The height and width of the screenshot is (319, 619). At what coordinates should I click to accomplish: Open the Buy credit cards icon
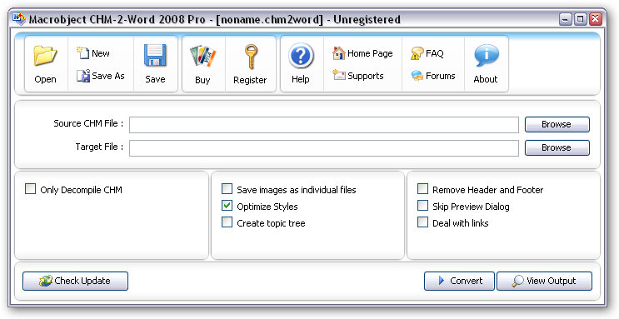pos(202,56)
